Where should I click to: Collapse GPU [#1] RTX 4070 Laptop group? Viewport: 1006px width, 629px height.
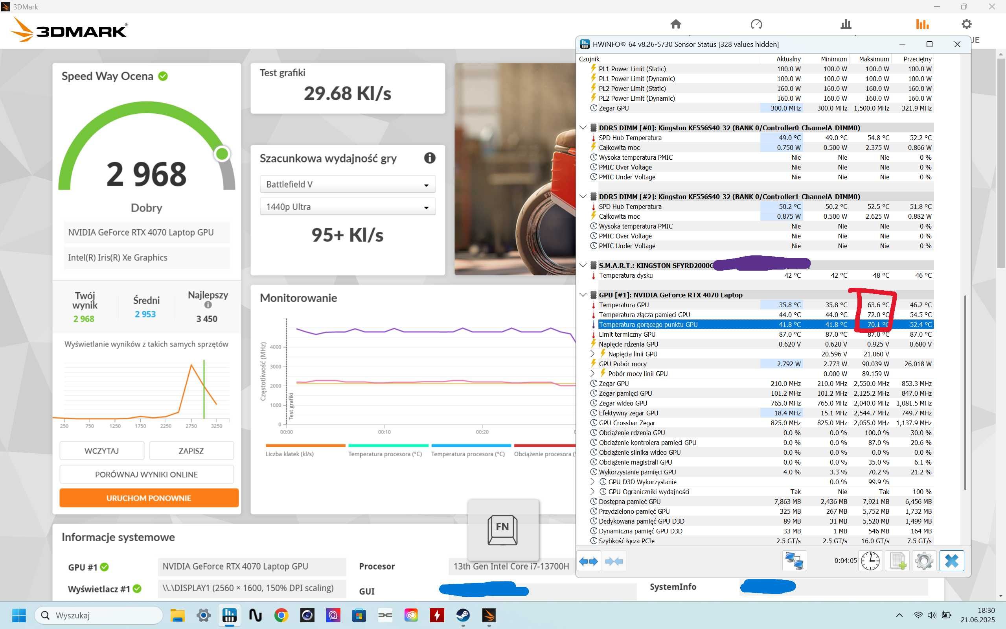click(x=583, y=295)
